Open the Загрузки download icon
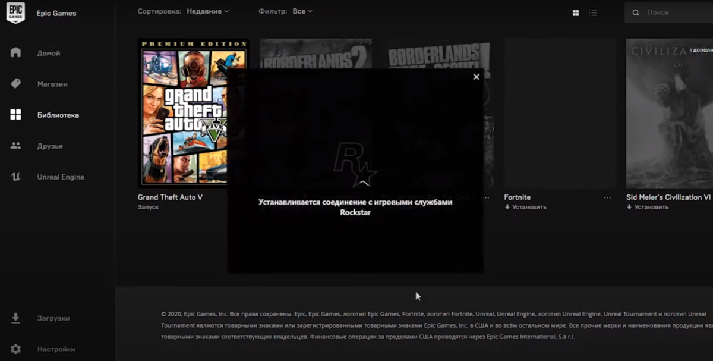The width and height of the screenshot is (713, 361). point(15,318)
